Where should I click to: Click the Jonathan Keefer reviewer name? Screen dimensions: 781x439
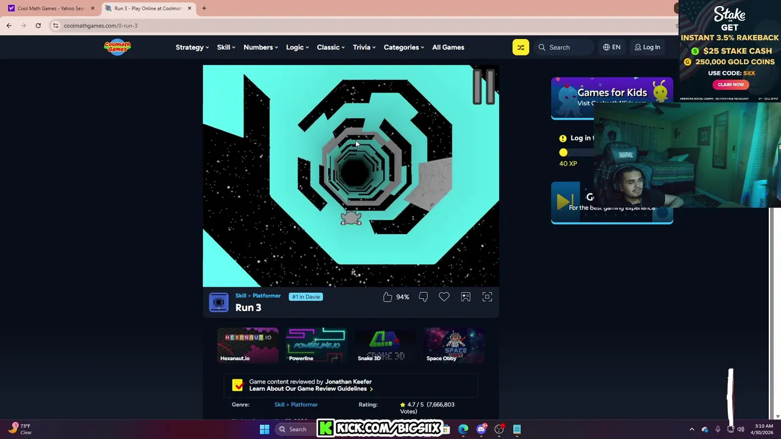(348, 382)
